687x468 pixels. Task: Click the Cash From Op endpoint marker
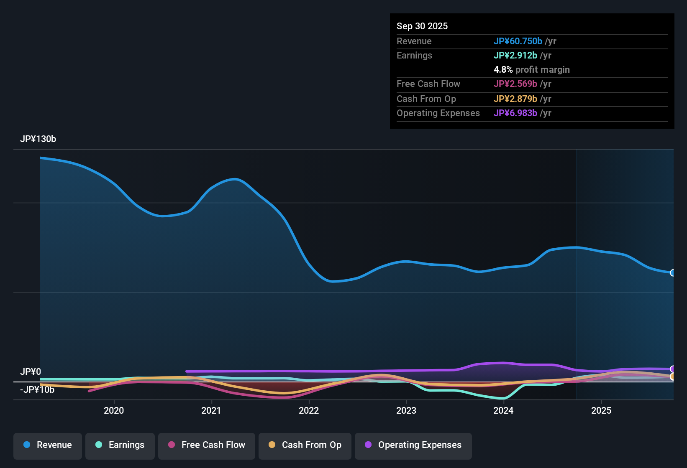coord(672,377)
